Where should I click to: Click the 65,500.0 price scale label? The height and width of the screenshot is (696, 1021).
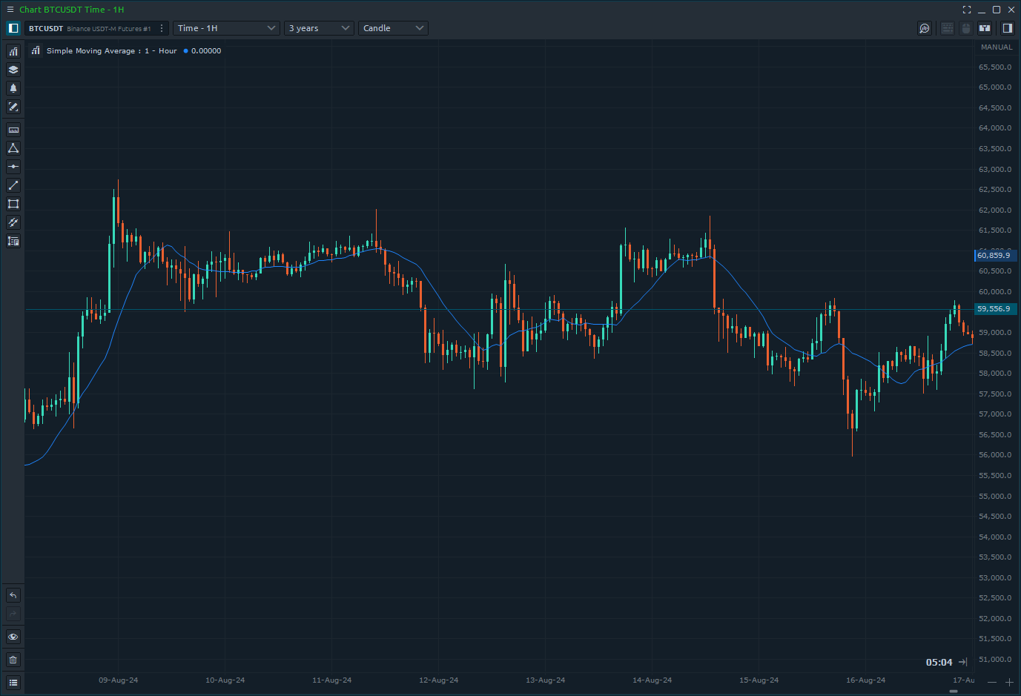tap(995, 67)
